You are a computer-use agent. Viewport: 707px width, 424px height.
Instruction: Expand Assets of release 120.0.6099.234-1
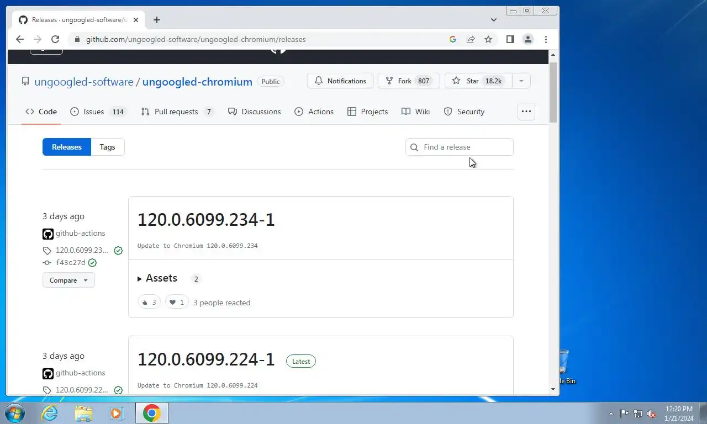[157, 278]
